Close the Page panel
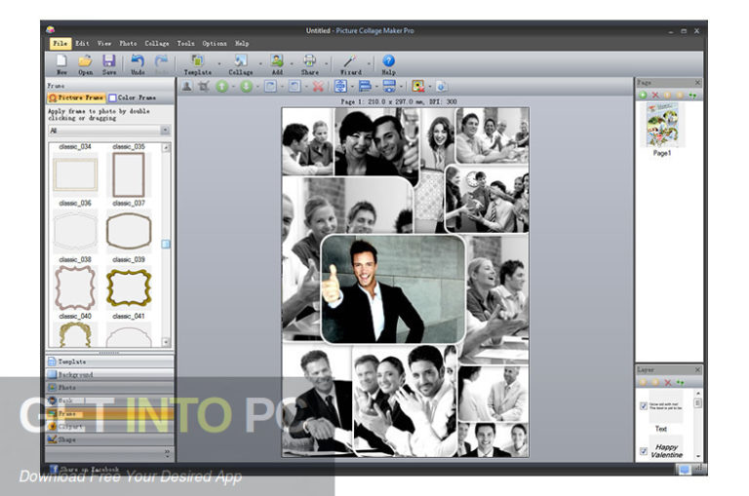749x496 pixels. point(697,83)
